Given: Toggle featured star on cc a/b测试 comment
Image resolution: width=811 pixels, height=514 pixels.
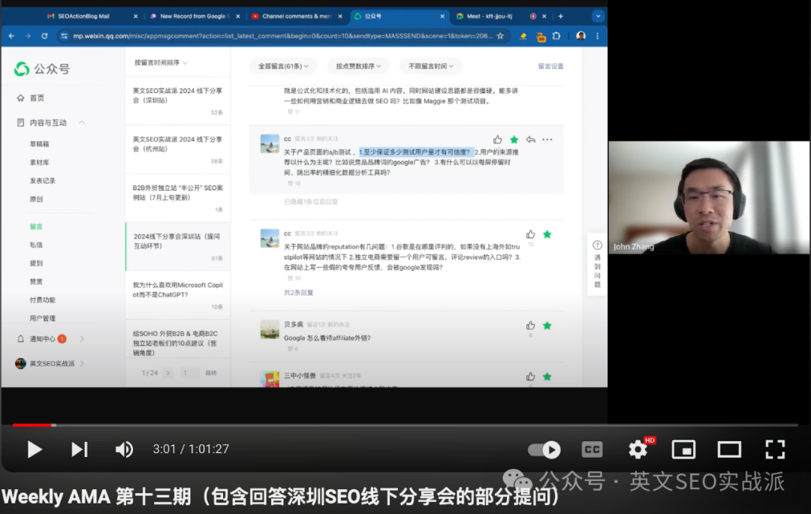Looking at the screenshot, I should click(514, 140).
